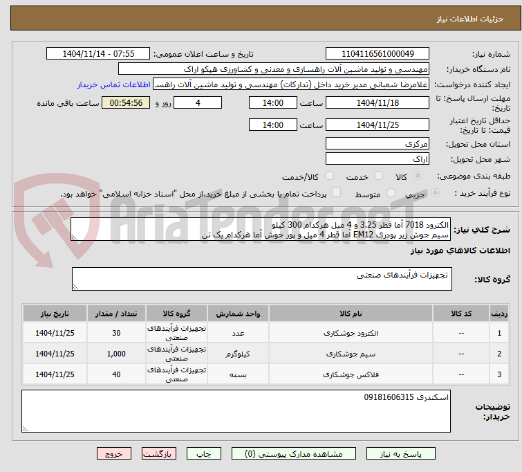
Task: Click the price validity date 1404/11/25 field
Action: [x=377, y=125]
